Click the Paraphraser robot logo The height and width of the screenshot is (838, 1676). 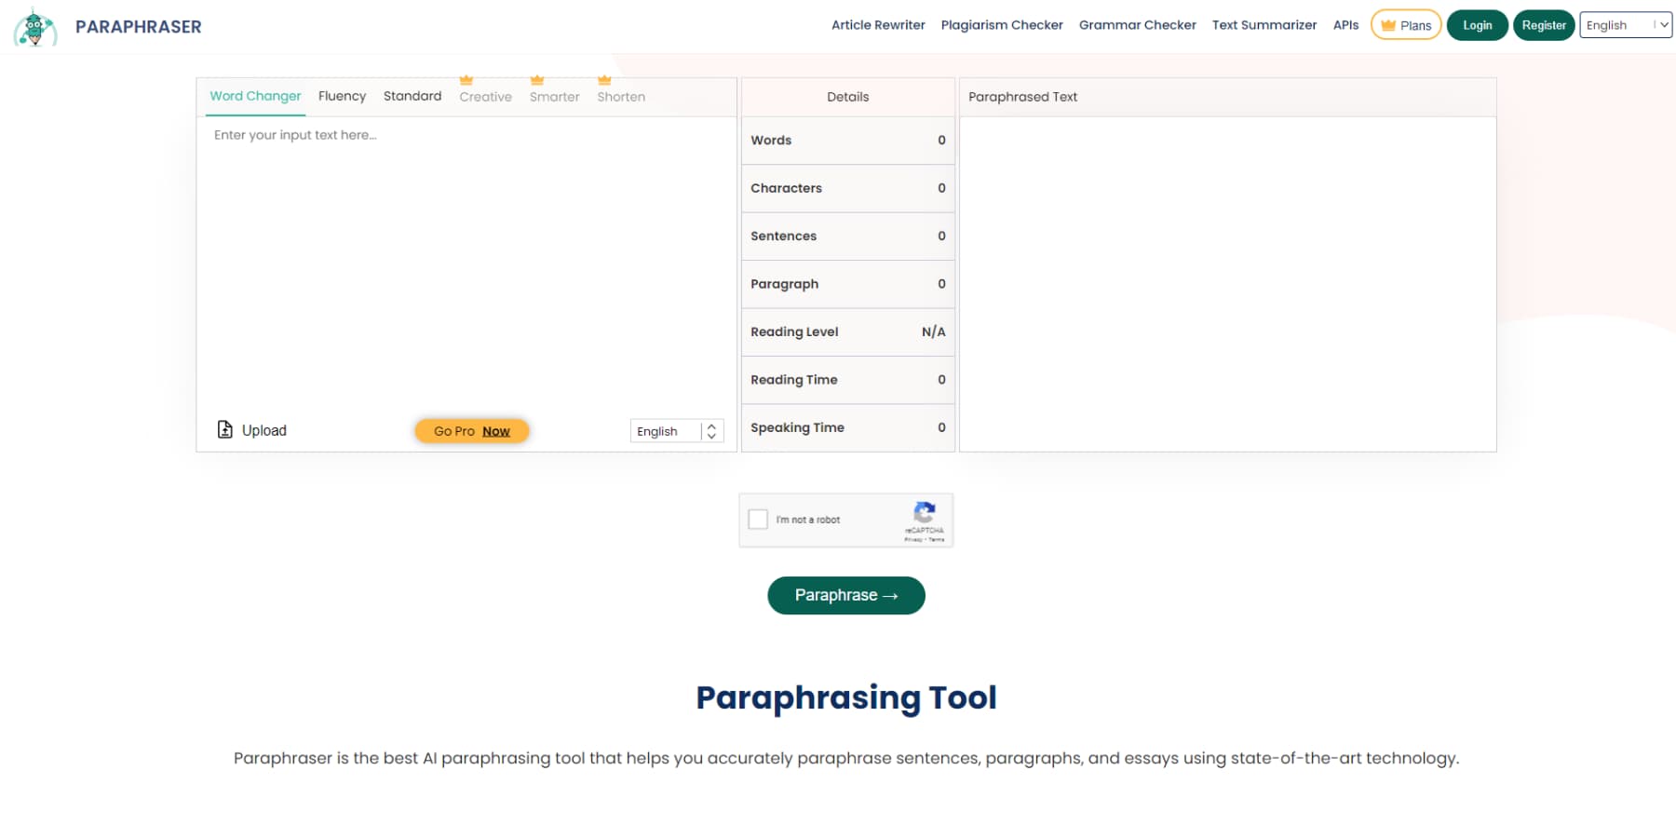tap(34, 26)
